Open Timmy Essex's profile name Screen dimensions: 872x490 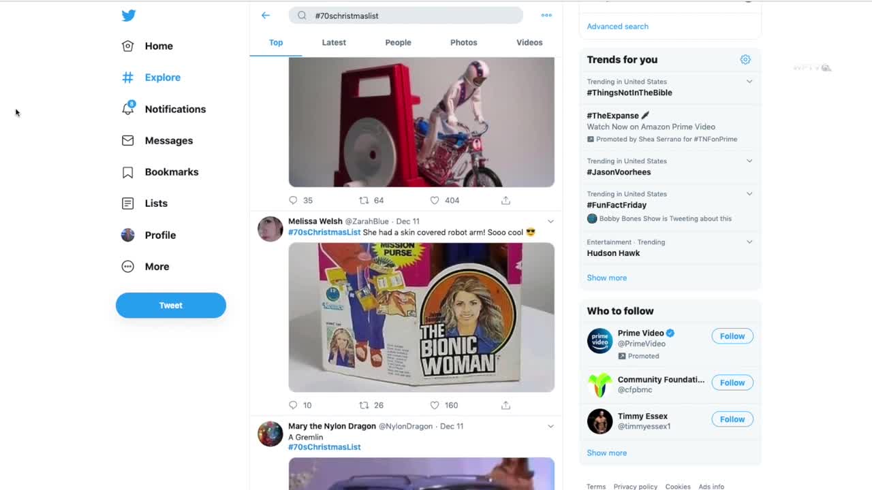pyautogui.click(x=642, y=416)
